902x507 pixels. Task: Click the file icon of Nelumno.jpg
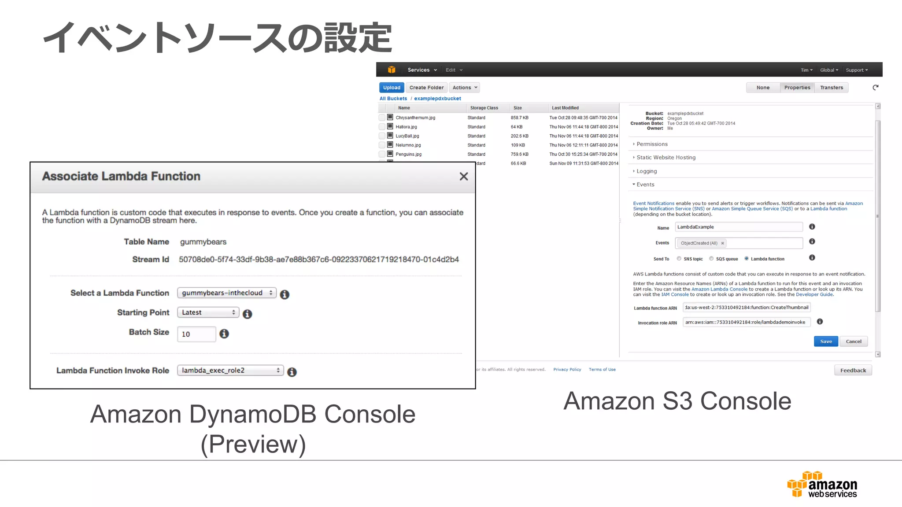click(x=390, y=145)
